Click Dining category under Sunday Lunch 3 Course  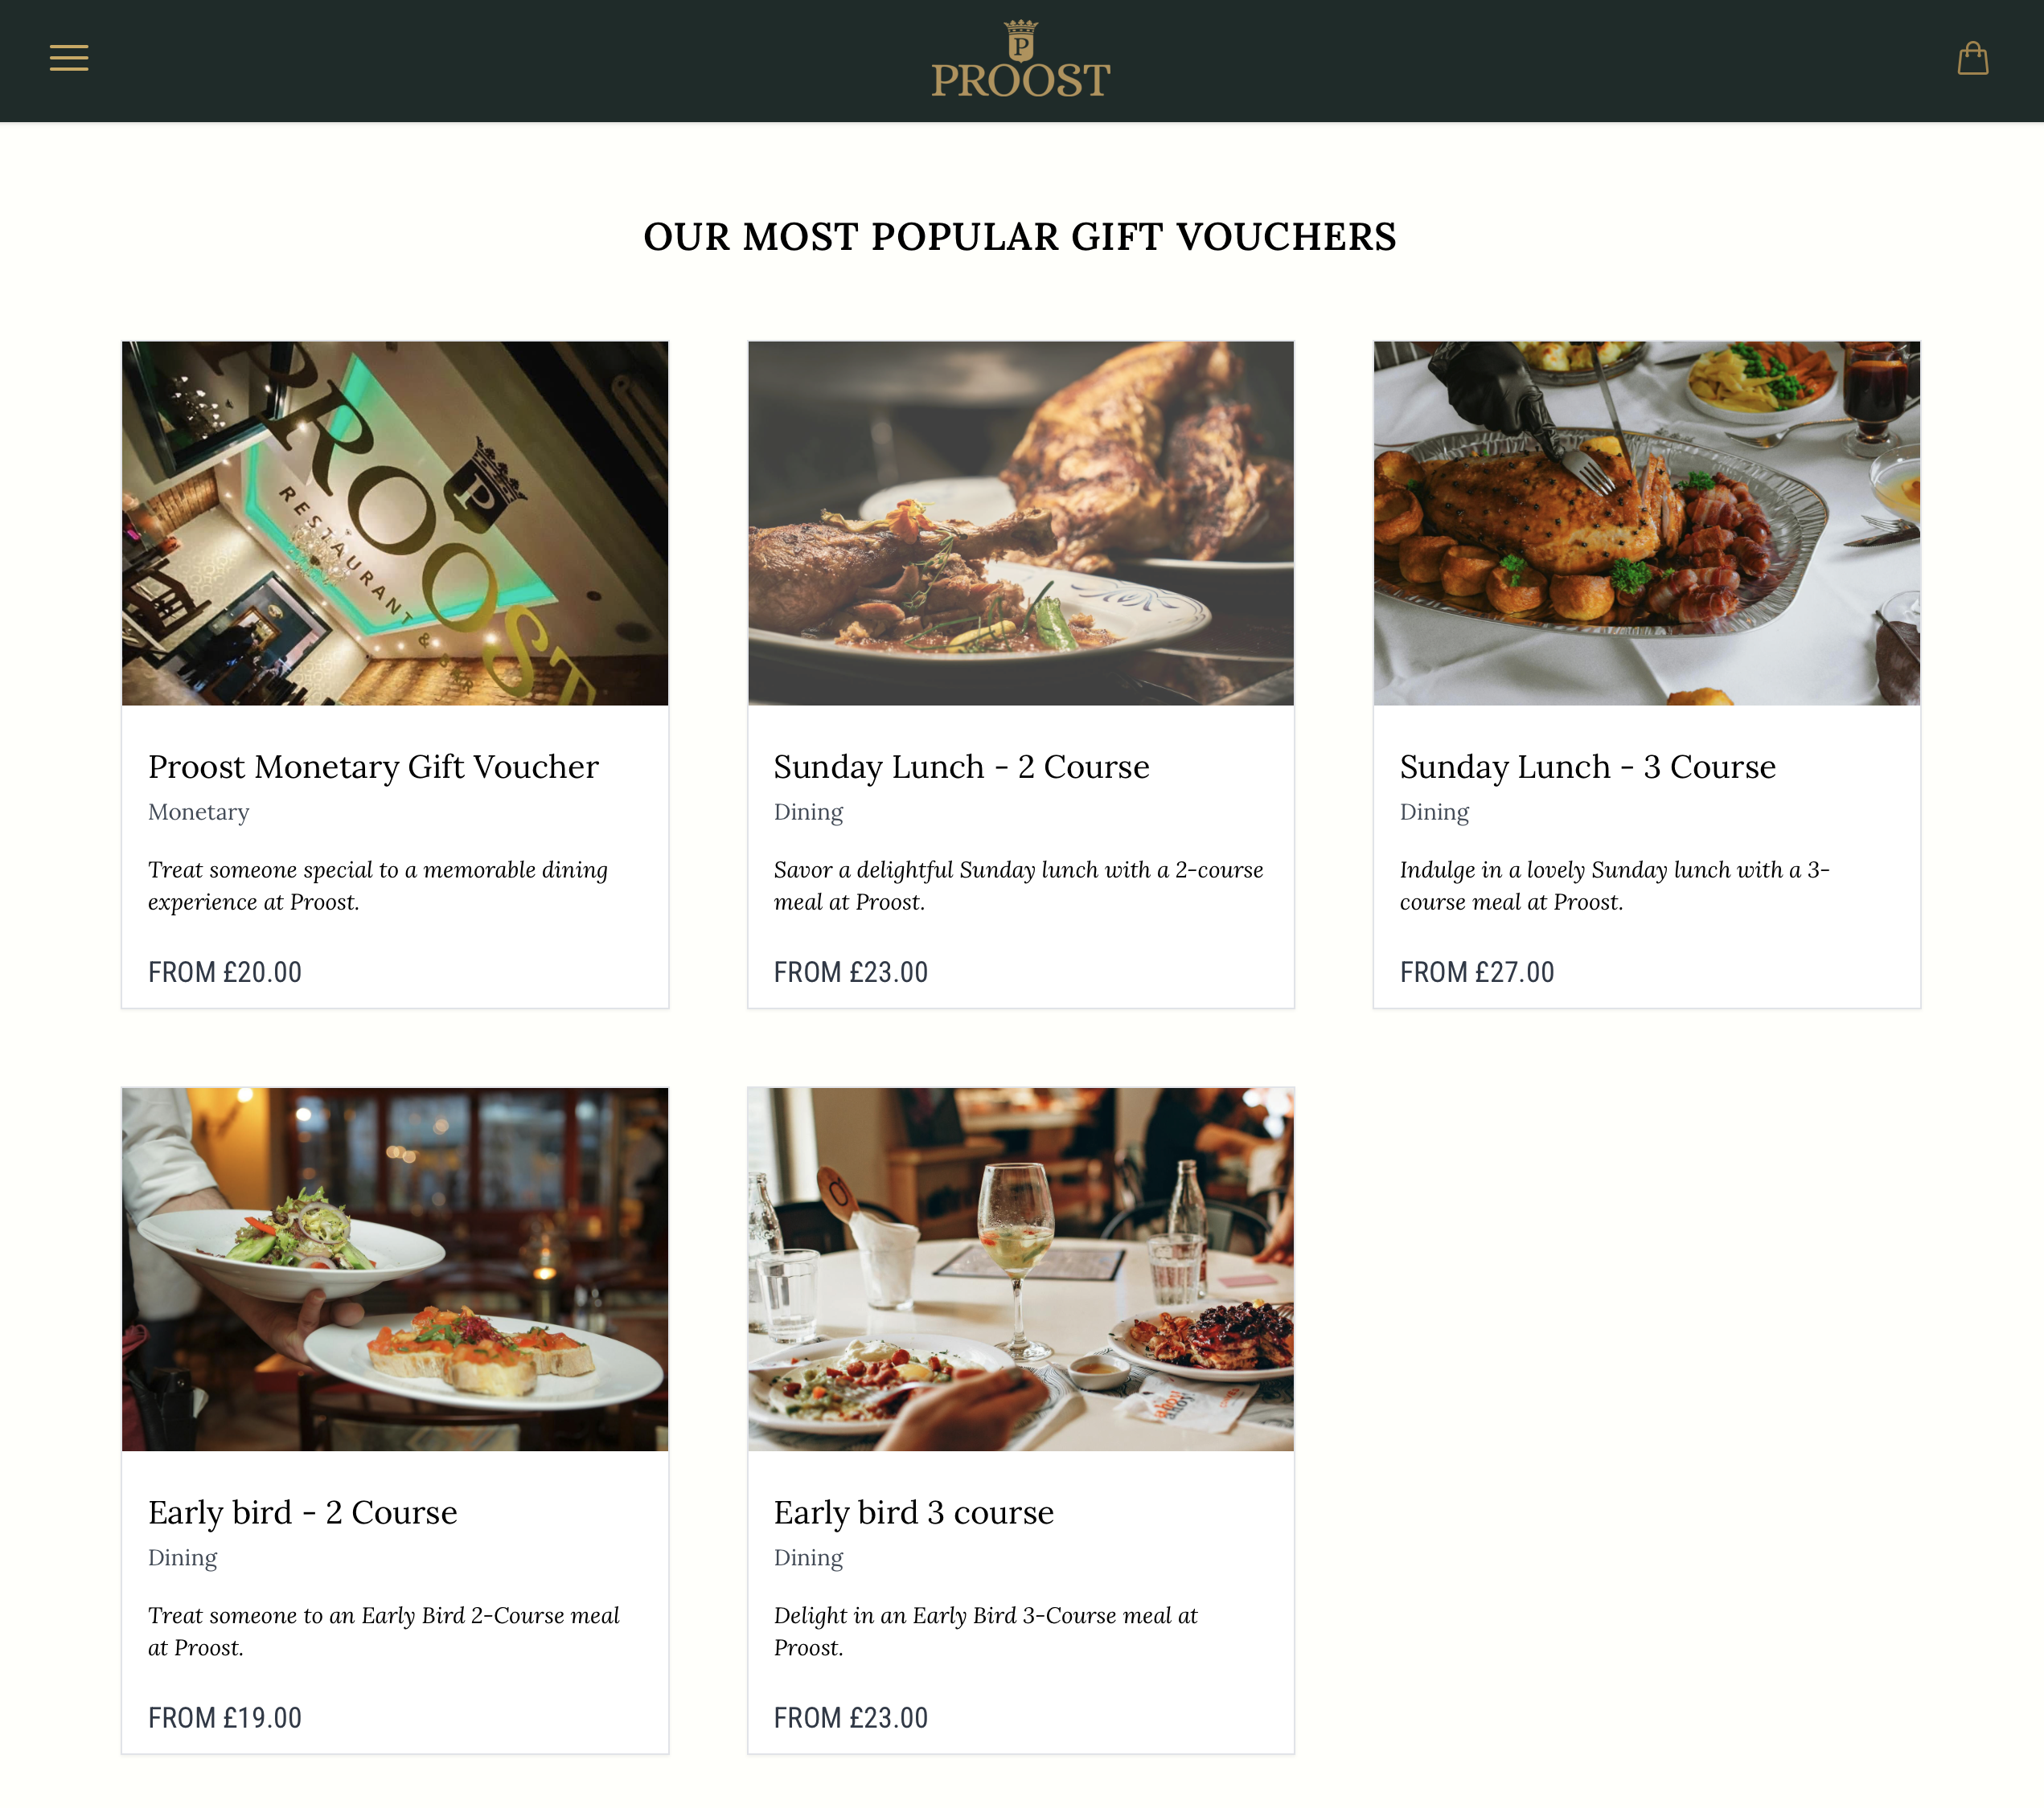1434,812
